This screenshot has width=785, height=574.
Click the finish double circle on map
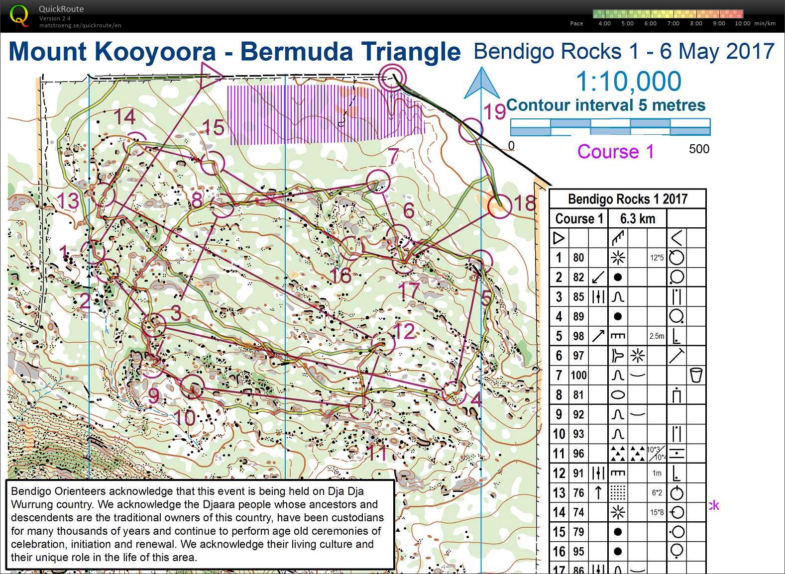(392, 78)
